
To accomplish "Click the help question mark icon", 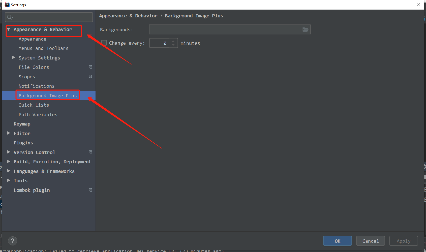I will click(x=13, y=241).
